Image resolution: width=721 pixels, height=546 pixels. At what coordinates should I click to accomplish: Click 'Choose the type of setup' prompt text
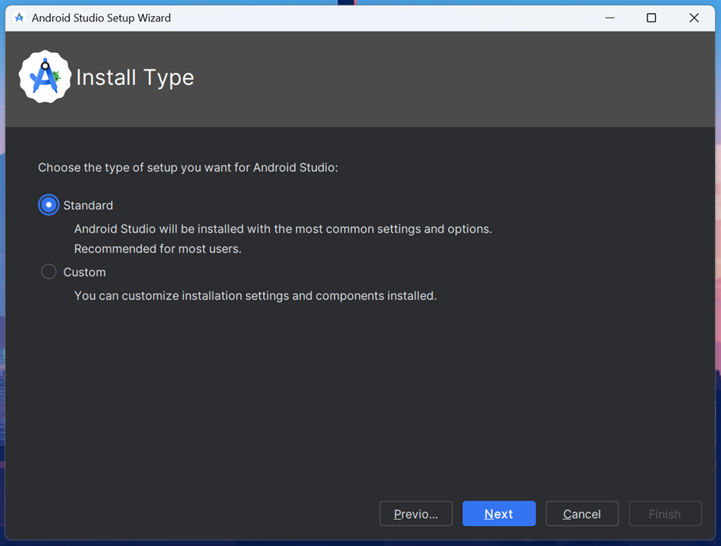coord(188,167)
